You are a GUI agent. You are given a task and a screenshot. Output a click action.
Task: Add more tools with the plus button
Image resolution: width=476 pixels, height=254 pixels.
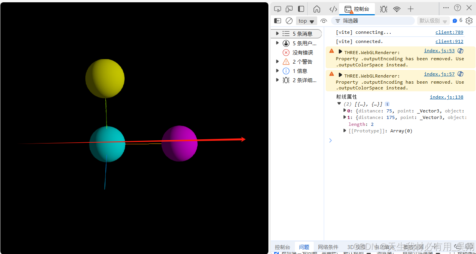point(411,9)
